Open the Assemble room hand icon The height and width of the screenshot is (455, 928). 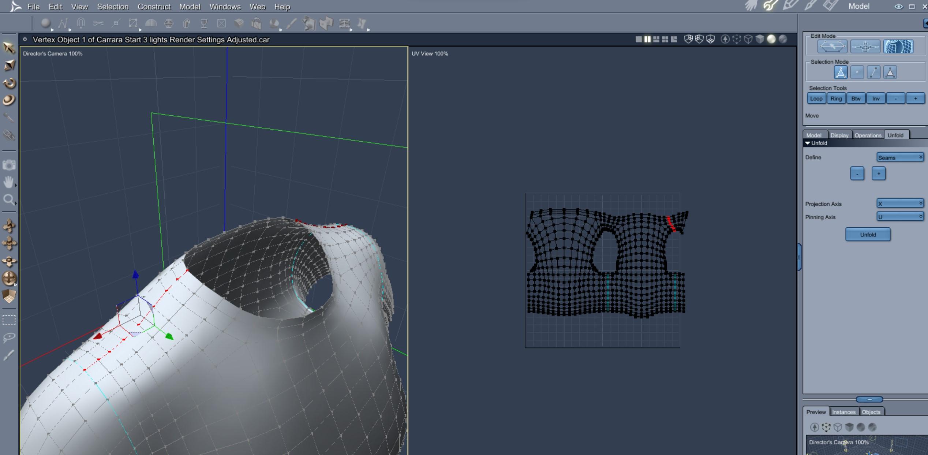(751, 5)
